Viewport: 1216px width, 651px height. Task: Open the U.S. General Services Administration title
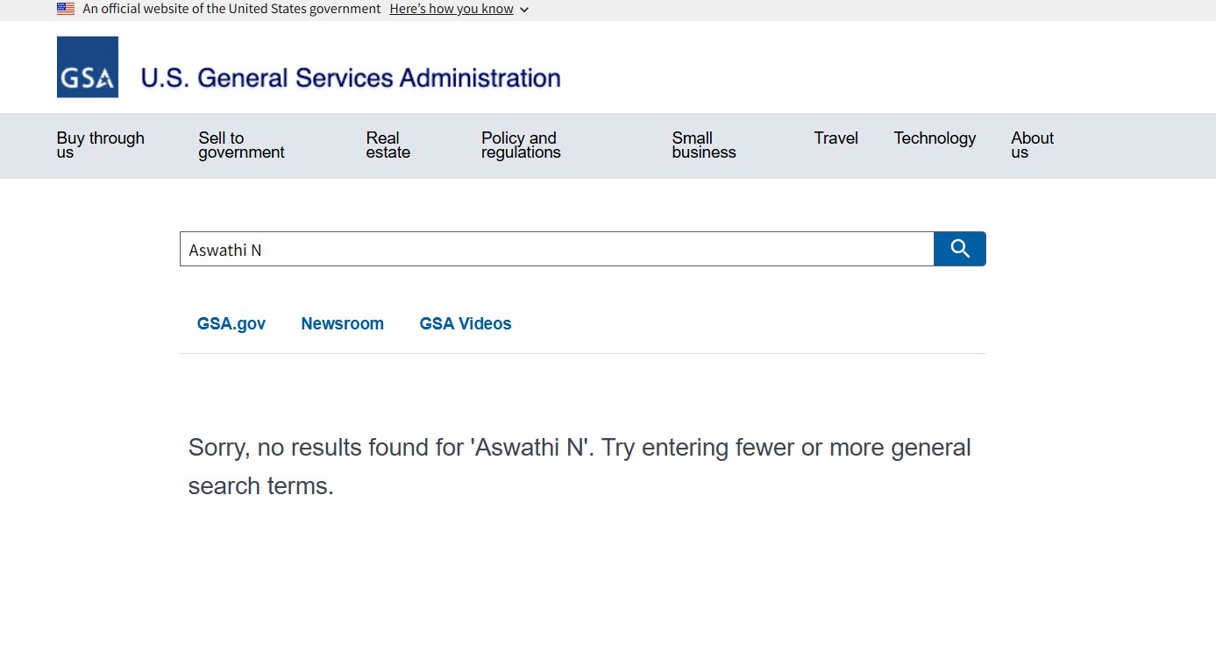[351, 78]
